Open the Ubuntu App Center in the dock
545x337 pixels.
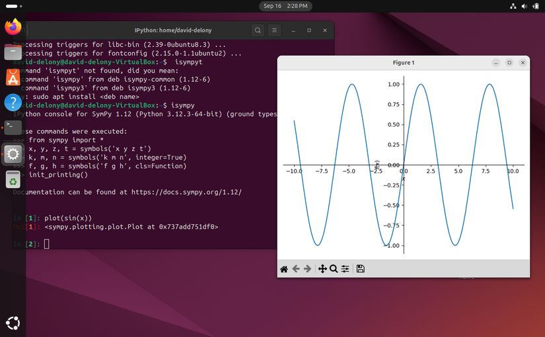tap(13, 77)
